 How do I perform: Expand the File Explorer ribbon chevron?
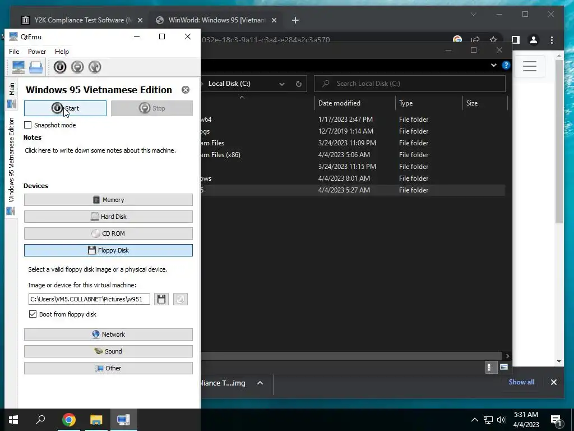point(494,65)
